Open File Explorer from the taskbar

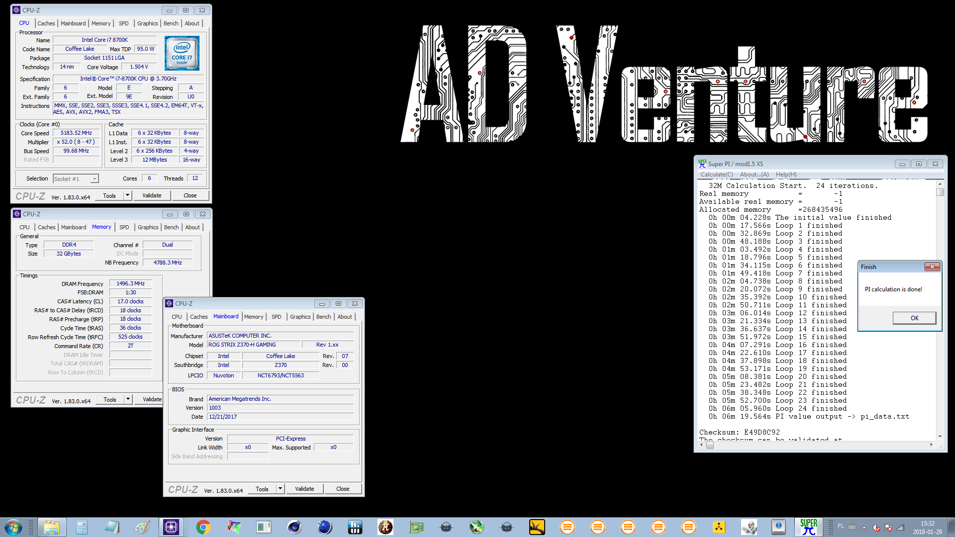[x=51, y=527]
